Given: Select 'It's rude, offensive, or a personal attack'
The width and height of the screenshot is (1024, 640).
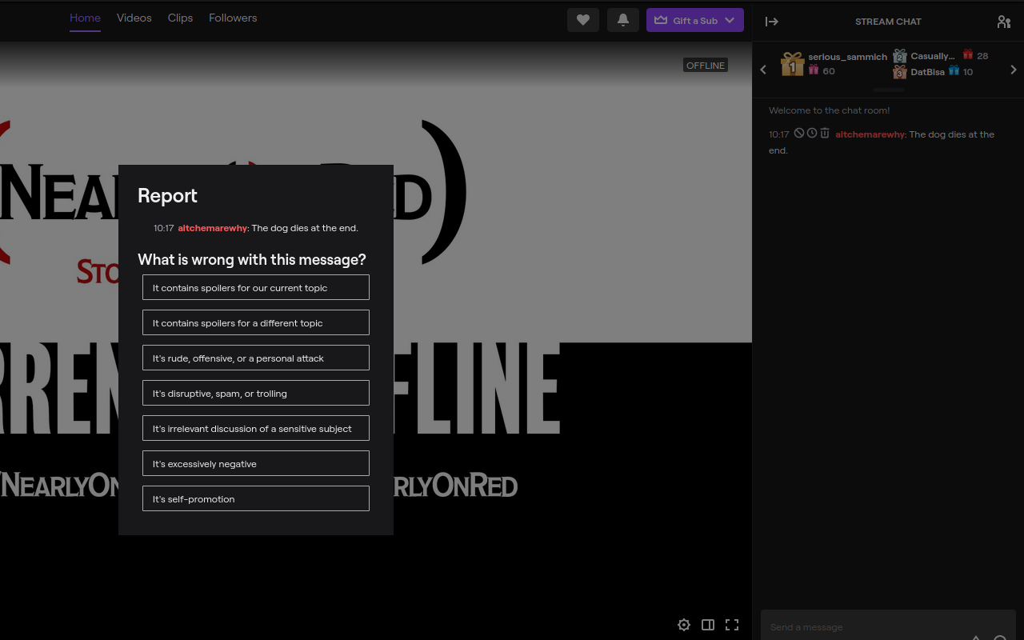Looking at the screenshot, I should [x=256, y=358].
